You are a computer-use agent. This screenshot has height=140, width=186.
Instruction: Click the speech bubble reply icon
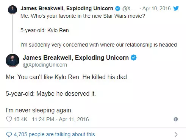coord(9,134)
